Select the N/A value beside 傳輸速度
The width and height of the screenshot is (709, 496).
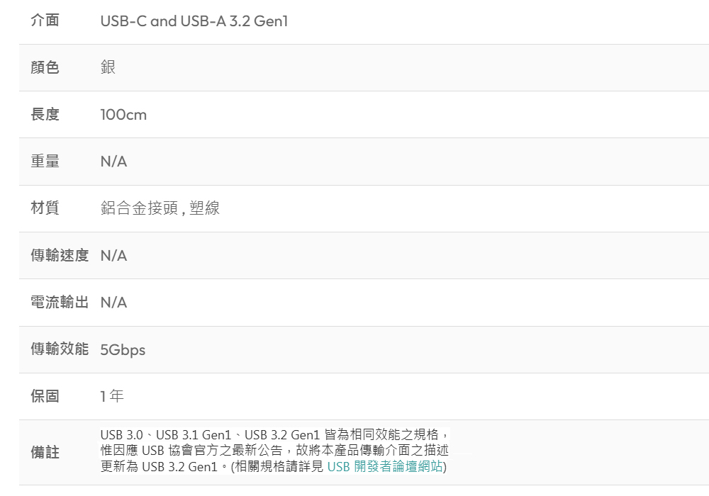(113, 256)
